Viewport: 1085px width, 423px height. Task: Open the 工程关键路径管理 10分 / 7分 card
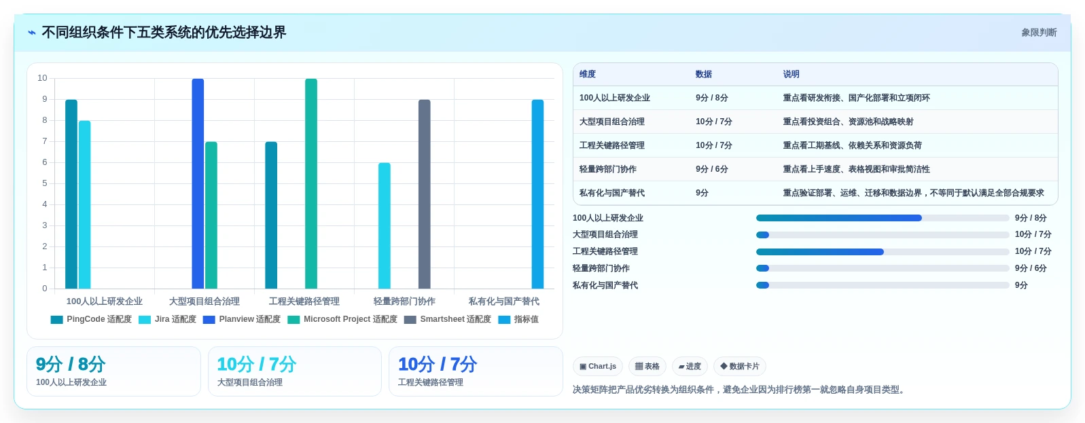click(476, 371)
